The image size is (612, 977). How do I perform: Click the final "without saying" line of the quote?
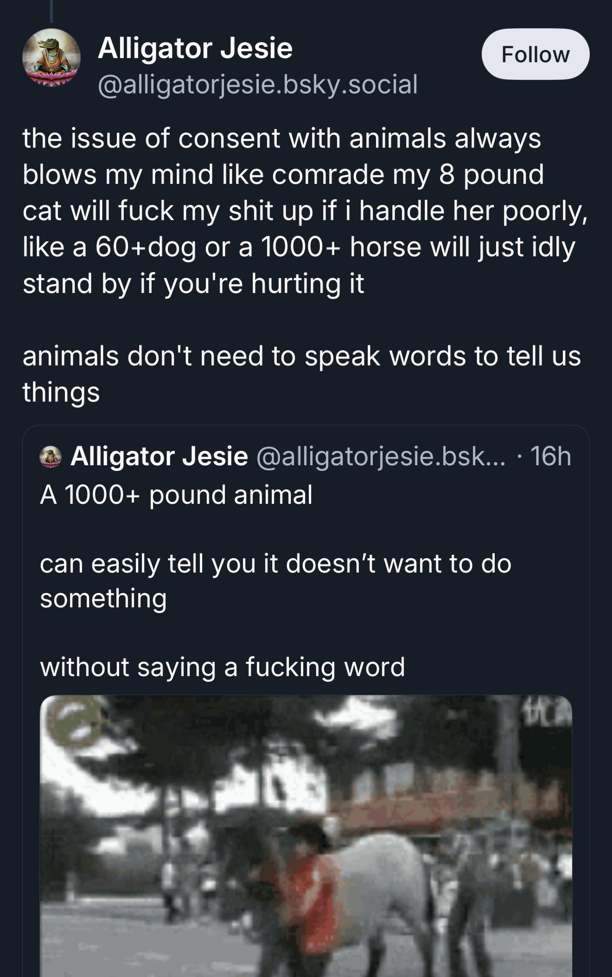click(x=222, y=666)
